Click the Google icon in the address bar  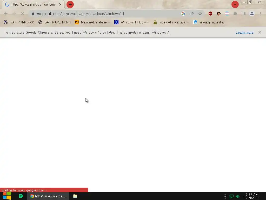tap(183, 14)
